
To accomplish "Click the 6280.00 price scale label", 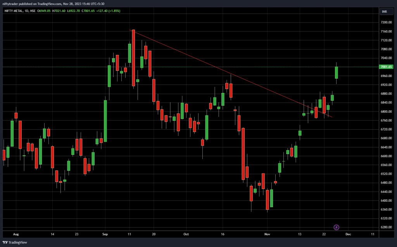I will (x=386, y=227).
